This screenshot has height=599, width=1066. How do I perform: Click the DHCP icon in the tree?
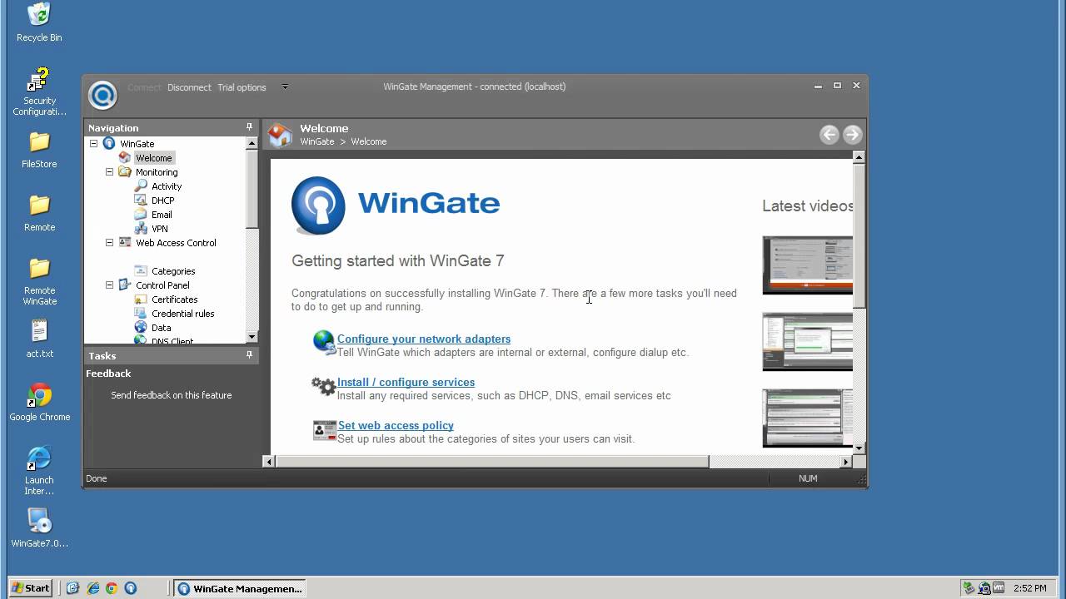click(141, 200)
